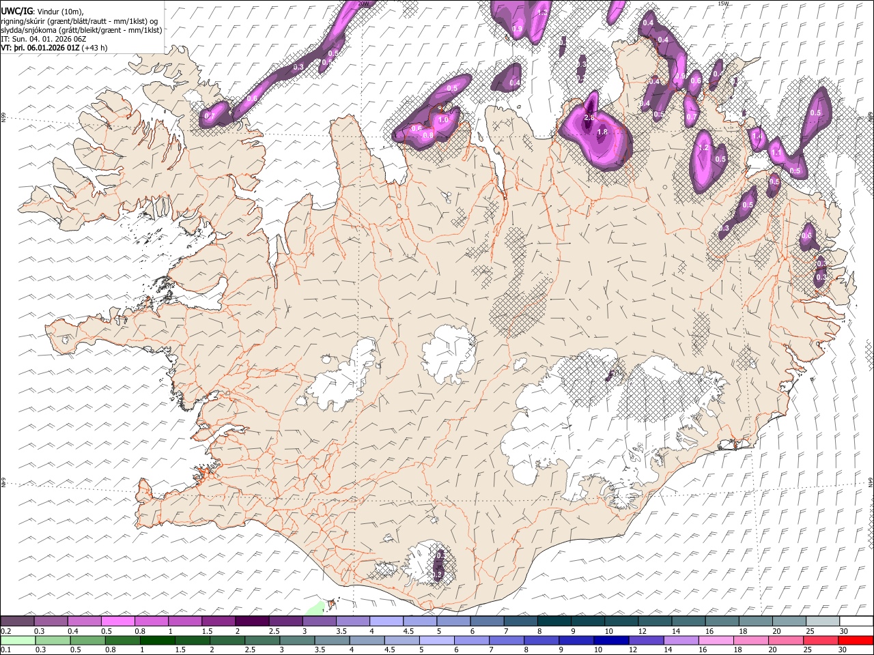874x655 pixels.
Task: Select the bright red lower legend swatch after 30
Action: click(856, 640)
